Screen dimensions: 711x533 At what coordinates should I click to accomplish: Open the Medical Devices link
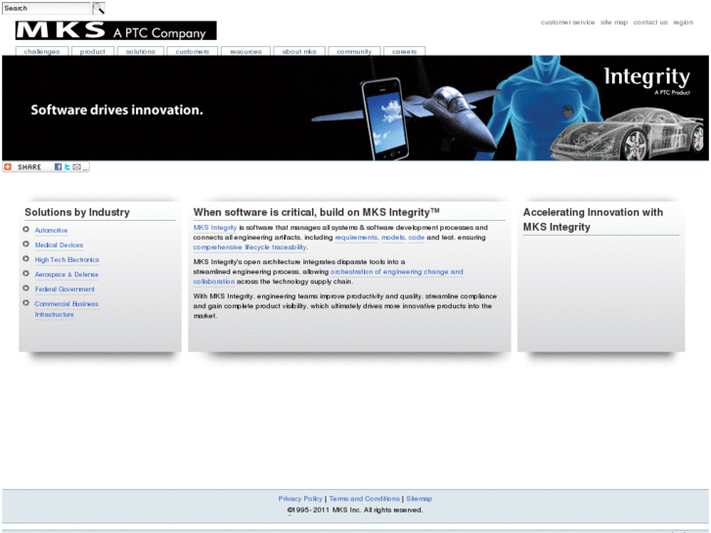point(59,244)
